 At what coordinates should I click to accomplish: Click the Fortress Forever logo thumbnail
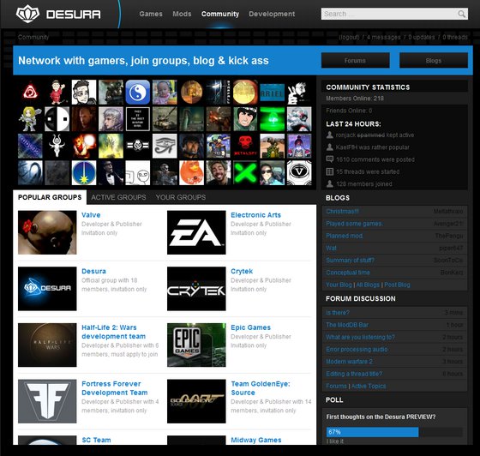[47, 401]
